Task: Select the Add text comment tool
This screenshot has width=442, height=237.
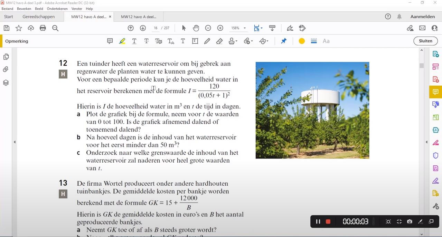Action: click(x=183, y=41)
